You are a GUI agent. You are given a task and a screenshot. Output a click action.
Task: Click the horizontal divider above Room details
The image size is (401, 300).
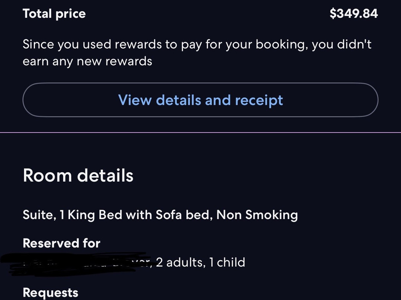point(200,132)
